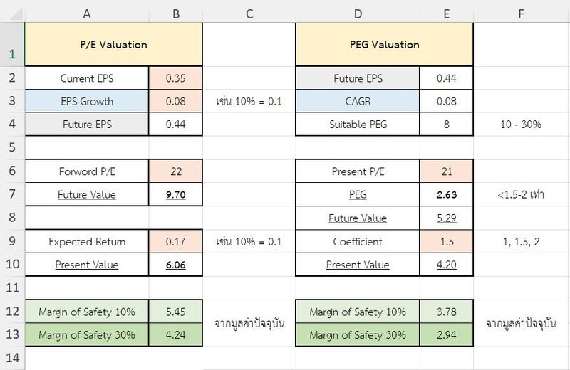Select the P/E Valuation title cell

[114, 44]
